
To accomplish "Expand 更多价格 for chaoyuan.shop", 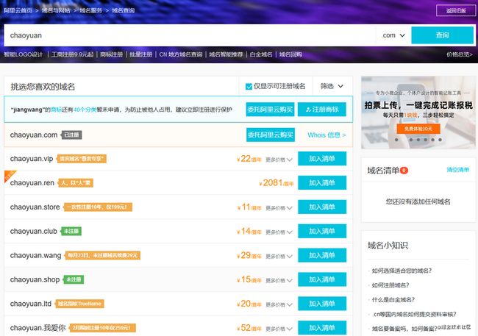I will [x=279, y=280].
